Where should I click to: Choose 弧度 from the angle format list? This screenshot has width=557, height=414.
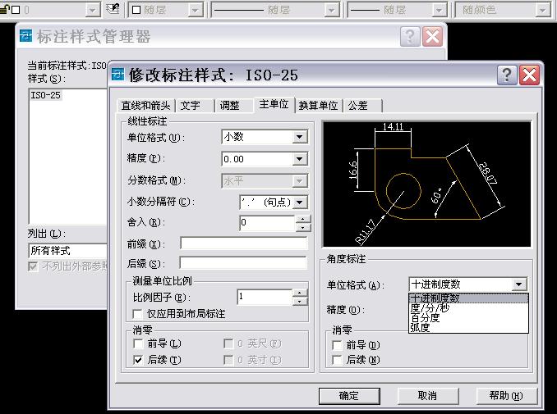tap(468, 328)
